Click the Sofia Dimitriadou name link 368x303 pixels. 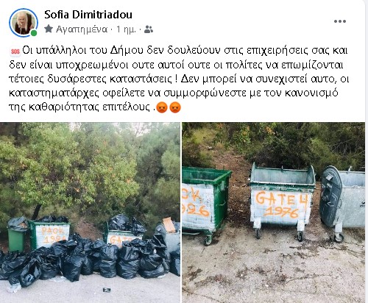(88, 15)
